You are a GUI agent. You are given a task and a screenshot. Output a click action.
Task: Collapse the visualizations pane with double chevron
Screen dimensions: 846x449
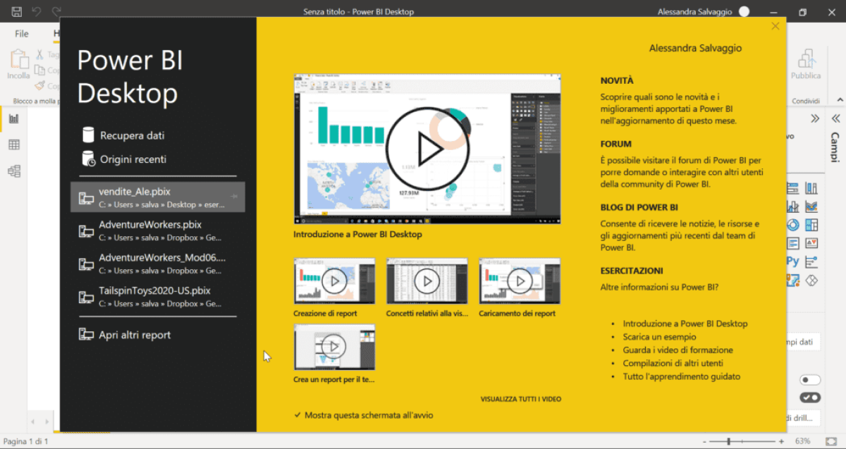click(x=814, y=118)
